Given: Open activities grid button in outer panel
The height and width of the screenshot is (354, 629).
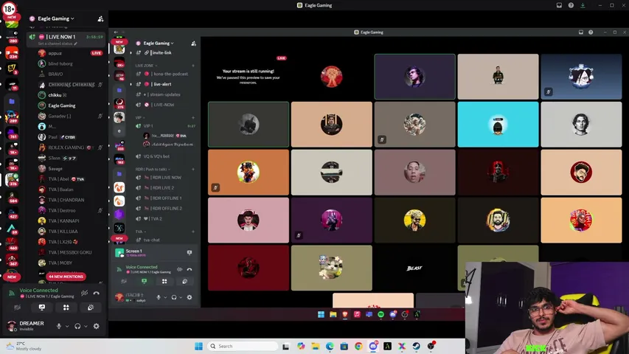Looking at the screenshot, I should (x=66, y=308).
